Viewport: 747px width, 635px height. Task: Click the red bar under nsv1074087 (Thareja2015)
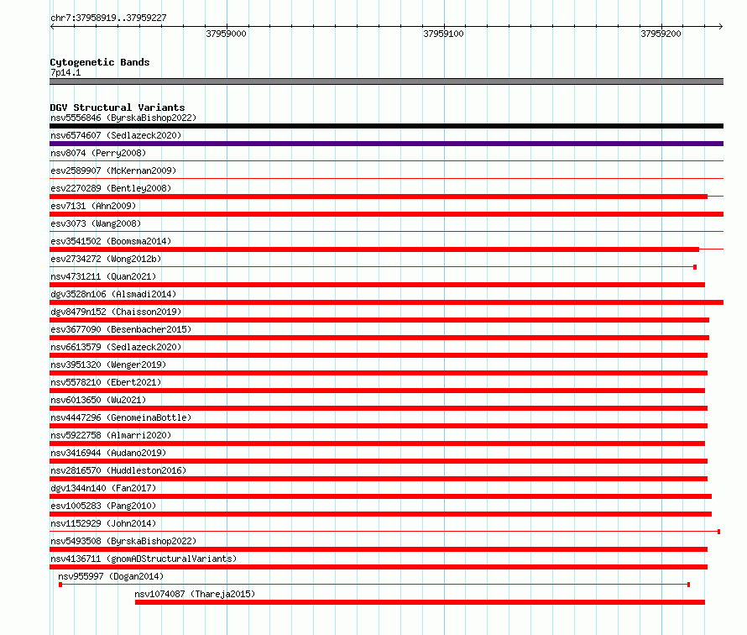(x=420, y=602)
